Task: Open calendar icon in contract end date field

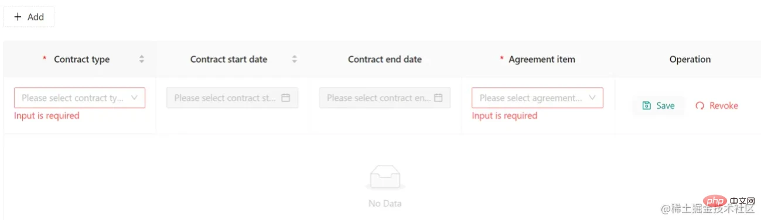Action: click(x=438, y=98)
